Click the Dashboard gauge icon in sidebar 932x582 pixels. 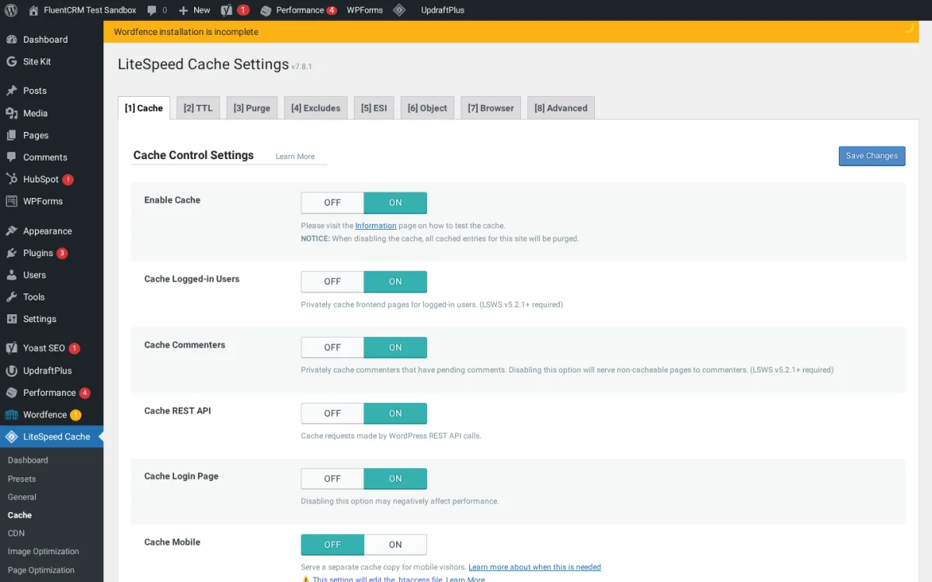point(12,40)
